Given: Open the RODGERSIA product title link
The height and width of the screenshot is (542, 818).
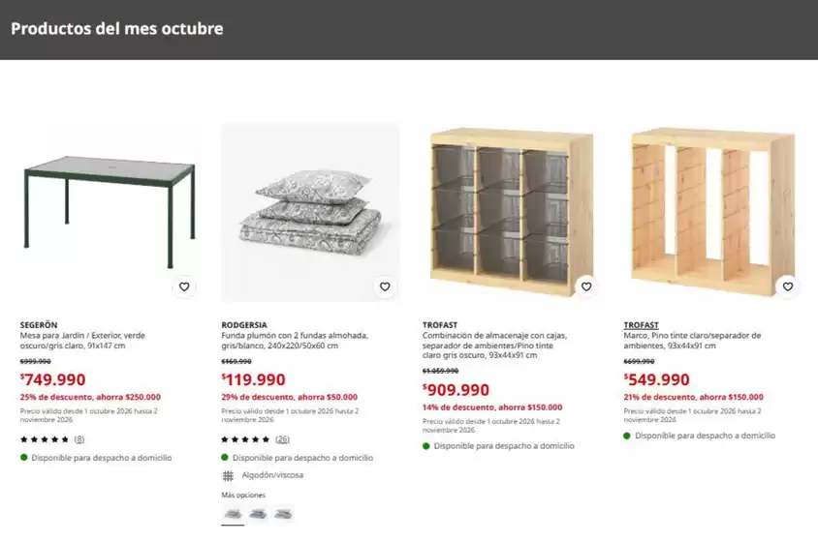Looking at the screenshot, I should coord(244,324).
